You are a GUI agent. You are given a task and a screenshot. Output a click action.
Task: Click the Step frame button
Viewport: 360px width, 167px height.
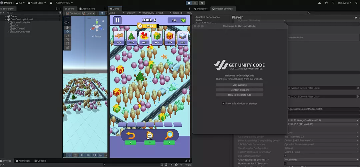pyautogui.click(x=202, y=3)
